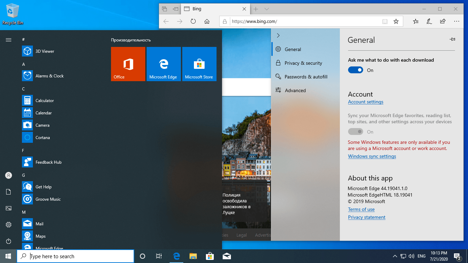Viewport: 468px width, 263px height.
Task: Open Edge favorites hub
Action: pyautogui.click(x=416, y=21)
